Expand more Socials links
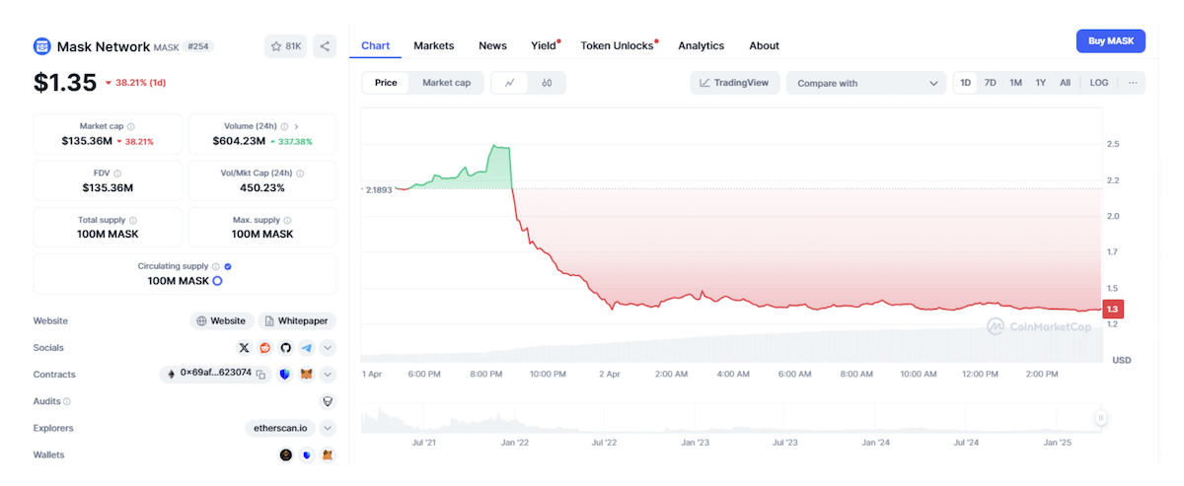The image size is (1184, 486). pos(328,348)
